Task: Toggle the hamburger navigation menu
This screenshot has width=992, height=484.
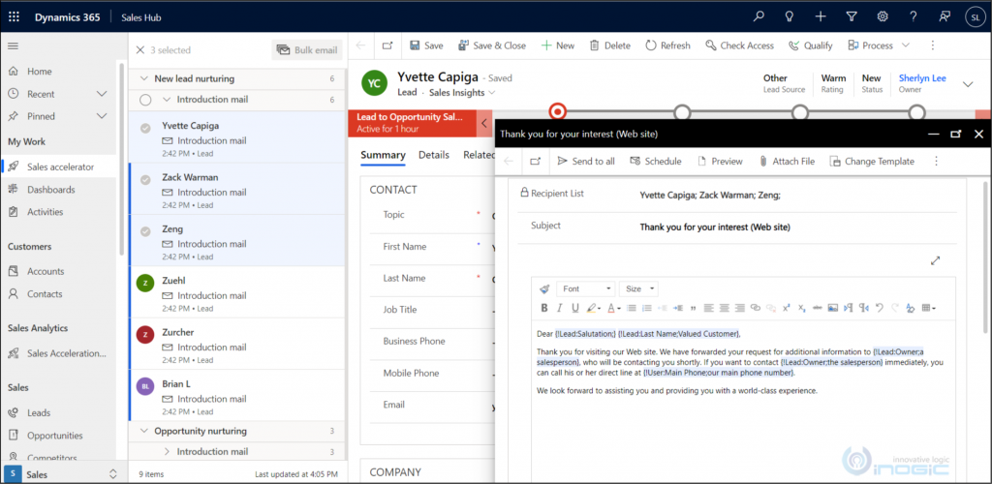Action: point(13,45)
